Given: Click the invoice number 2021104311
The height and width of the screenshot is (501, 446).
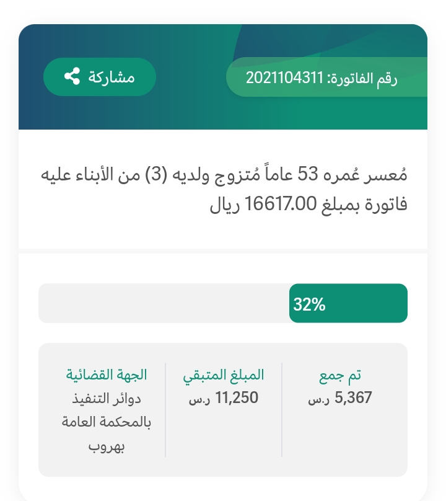Looking at the screenshot, I should (284, 78).
